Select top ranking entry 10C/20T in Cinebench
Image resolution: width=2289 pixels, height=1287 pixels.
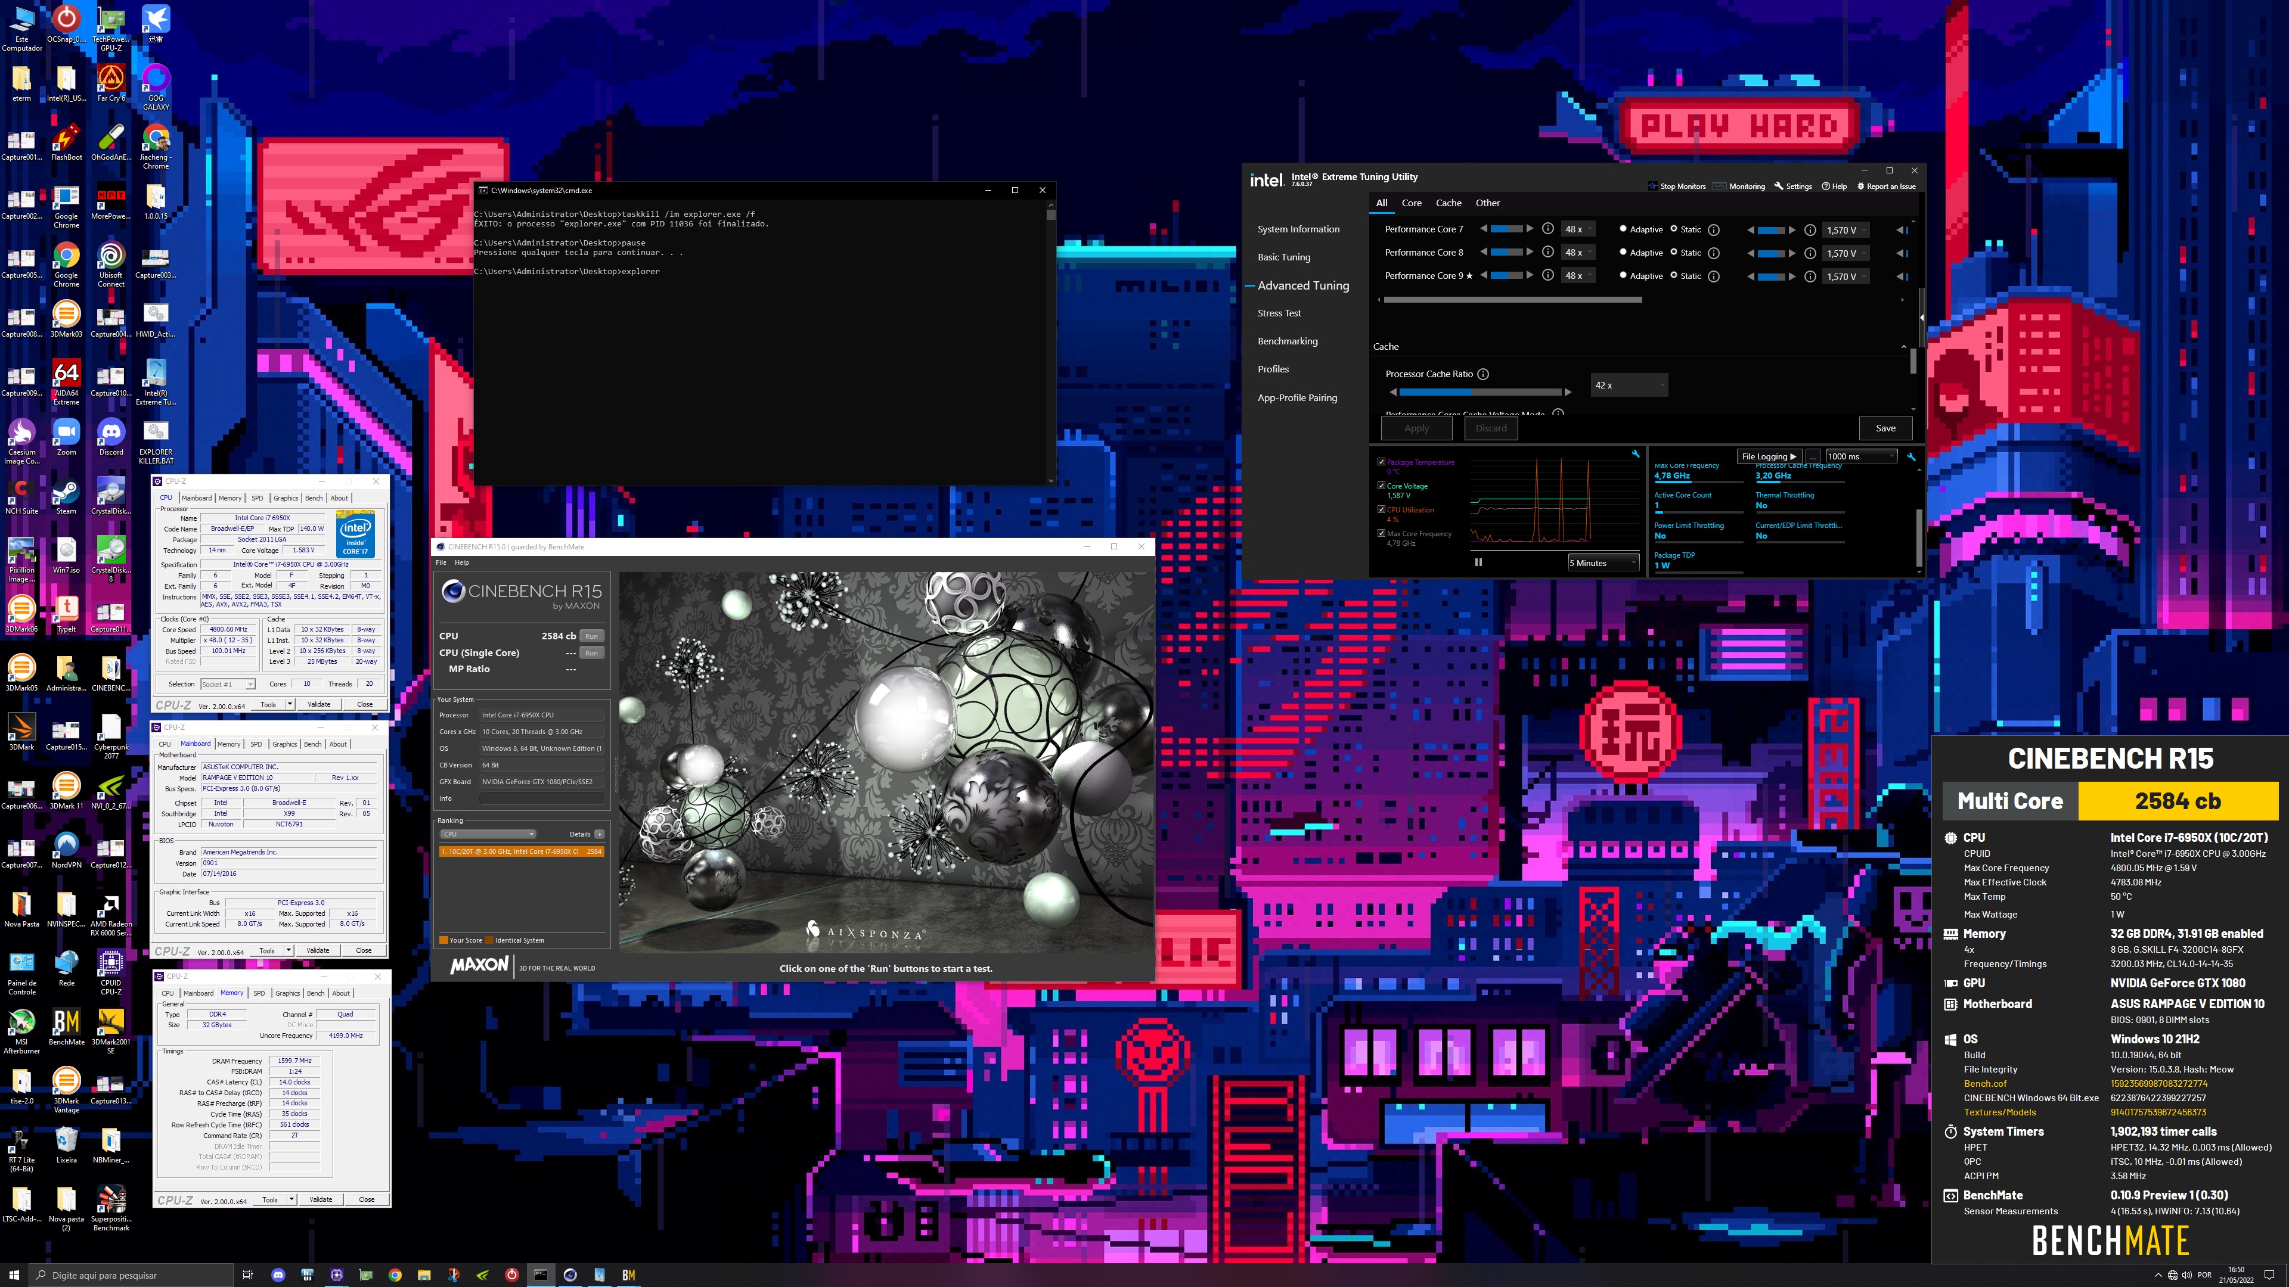(x=522, y=852)
